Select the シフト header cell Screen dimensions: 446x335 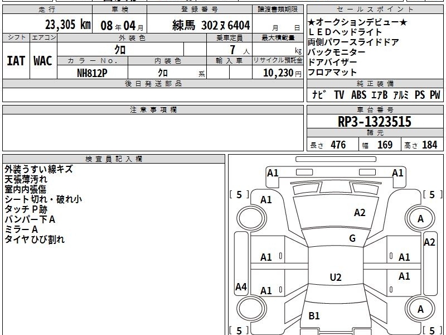[x=16, y=37]
